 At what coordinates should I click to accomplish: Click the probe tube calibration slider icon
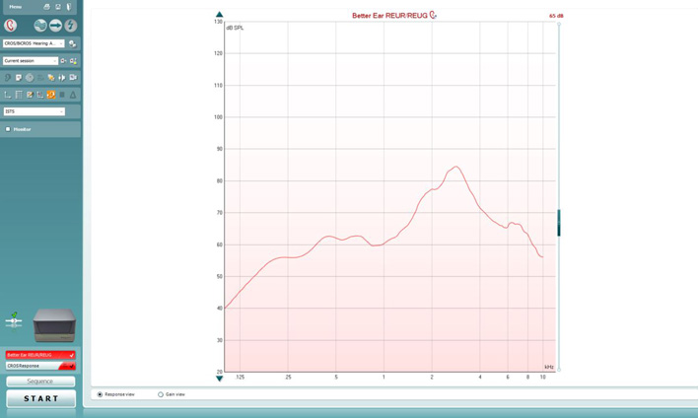pos(14,321)
